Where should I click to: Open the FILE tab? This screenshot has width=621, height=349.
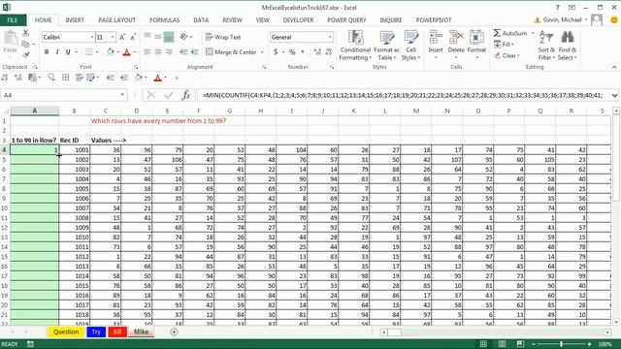(13, 19)
